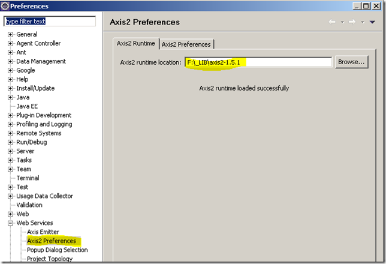Screen dimensions: 386x264
Task: Expand the Ant tree node
Action: click(10, 52)
